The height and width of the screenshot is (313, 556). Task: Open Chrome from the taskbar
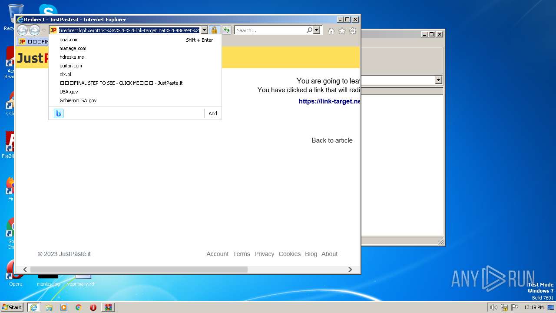79,307
